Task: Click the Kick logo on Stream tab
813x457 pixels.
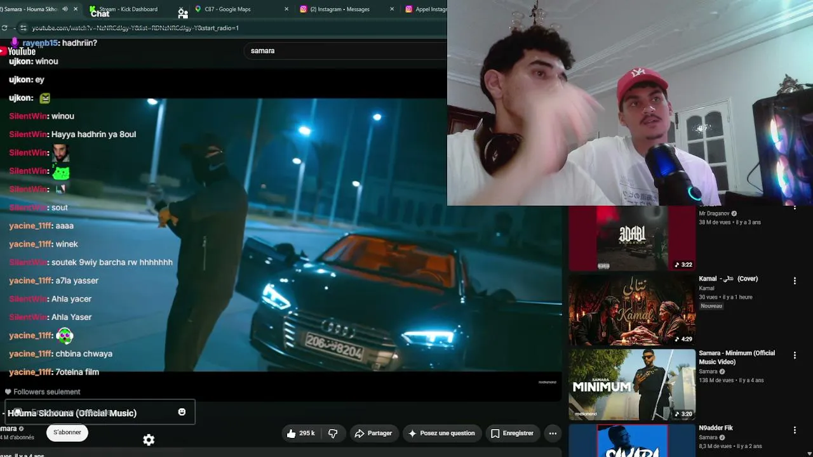Action: tap(93, 10)
